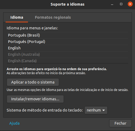Switch to the Idioma tab
This screenshot has height=131, width=135.
tap(17, 17)
